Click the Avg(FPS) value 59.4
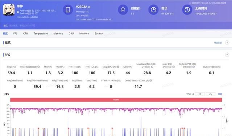This screenshot has height=136, width=232. (x=11, y=73)
